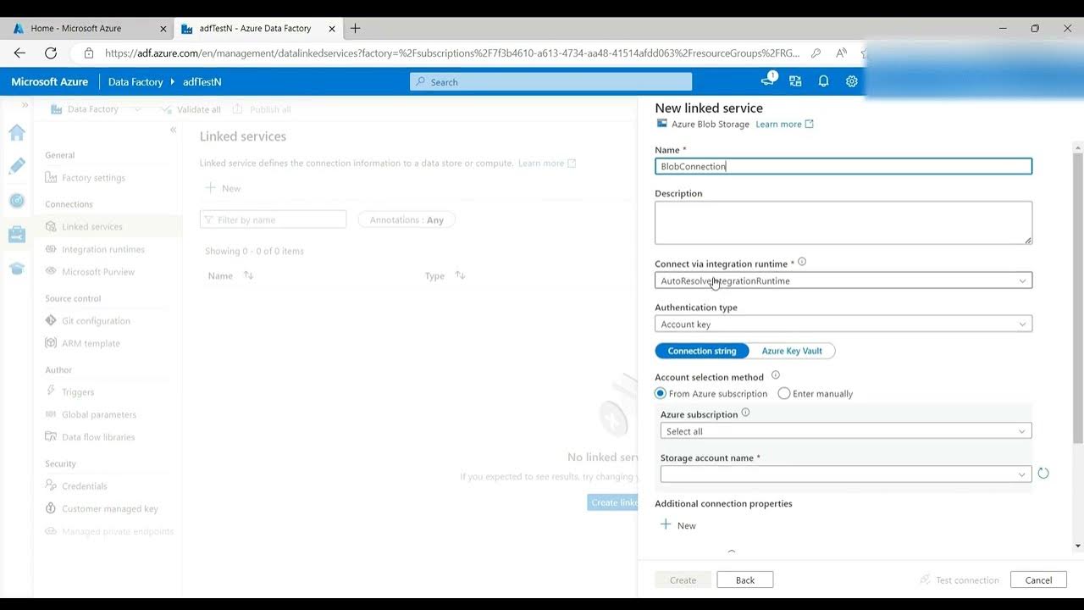Open the Authentication type dropdown
The width and height of the screenshot is (1084, 610).
point(843,324)
